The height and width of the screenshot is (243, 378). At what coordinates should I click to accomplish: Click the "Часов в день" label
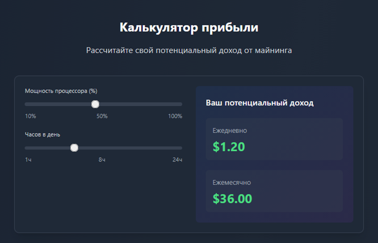click(x=43, y=134)
